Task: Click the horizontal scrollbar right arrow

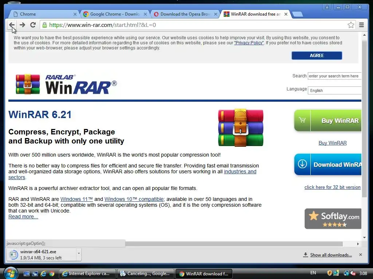Action: point(358,244)
